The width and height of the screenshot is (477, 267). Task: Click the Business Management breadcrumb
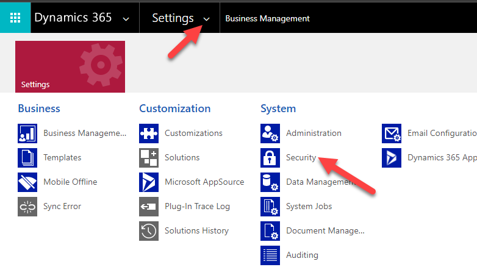click(x=267, y=18)
